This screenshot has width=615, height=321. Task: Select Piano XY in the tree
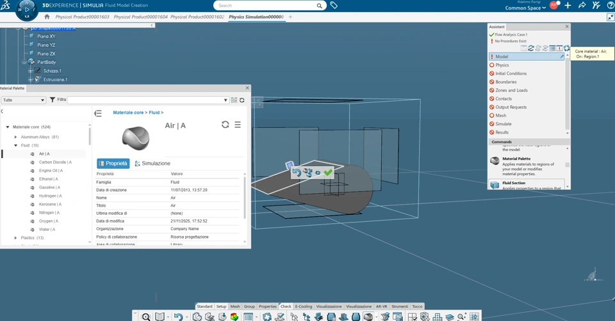pos(46,36)
